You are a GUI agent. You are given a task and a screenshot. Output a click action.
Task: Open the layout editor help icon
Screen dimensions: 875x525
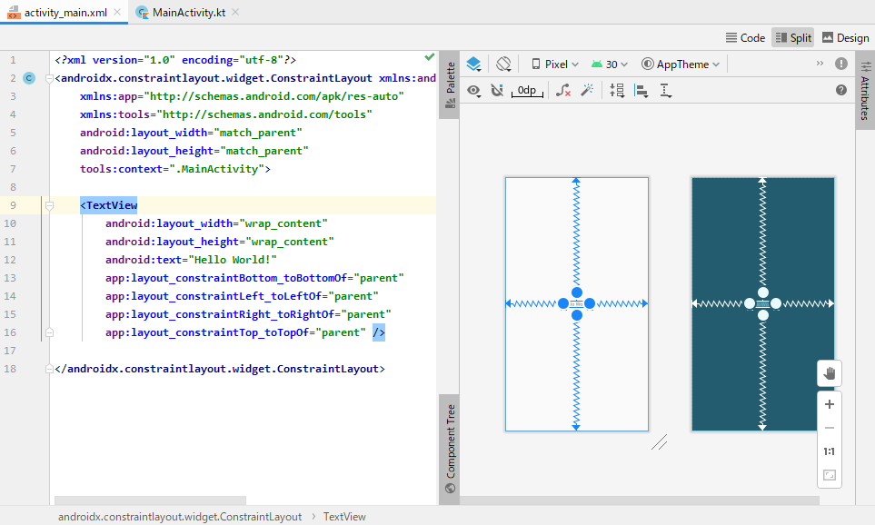841,90
